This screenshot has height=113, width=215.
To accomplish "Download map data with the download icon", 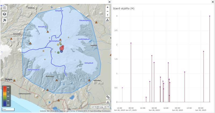I will pyautogui.click(x=108, y=102).
